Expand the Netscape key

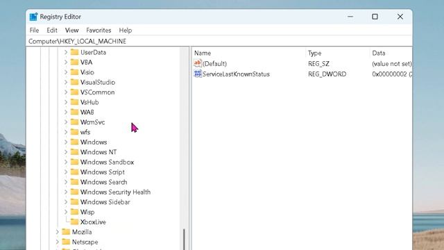(57, 242)
